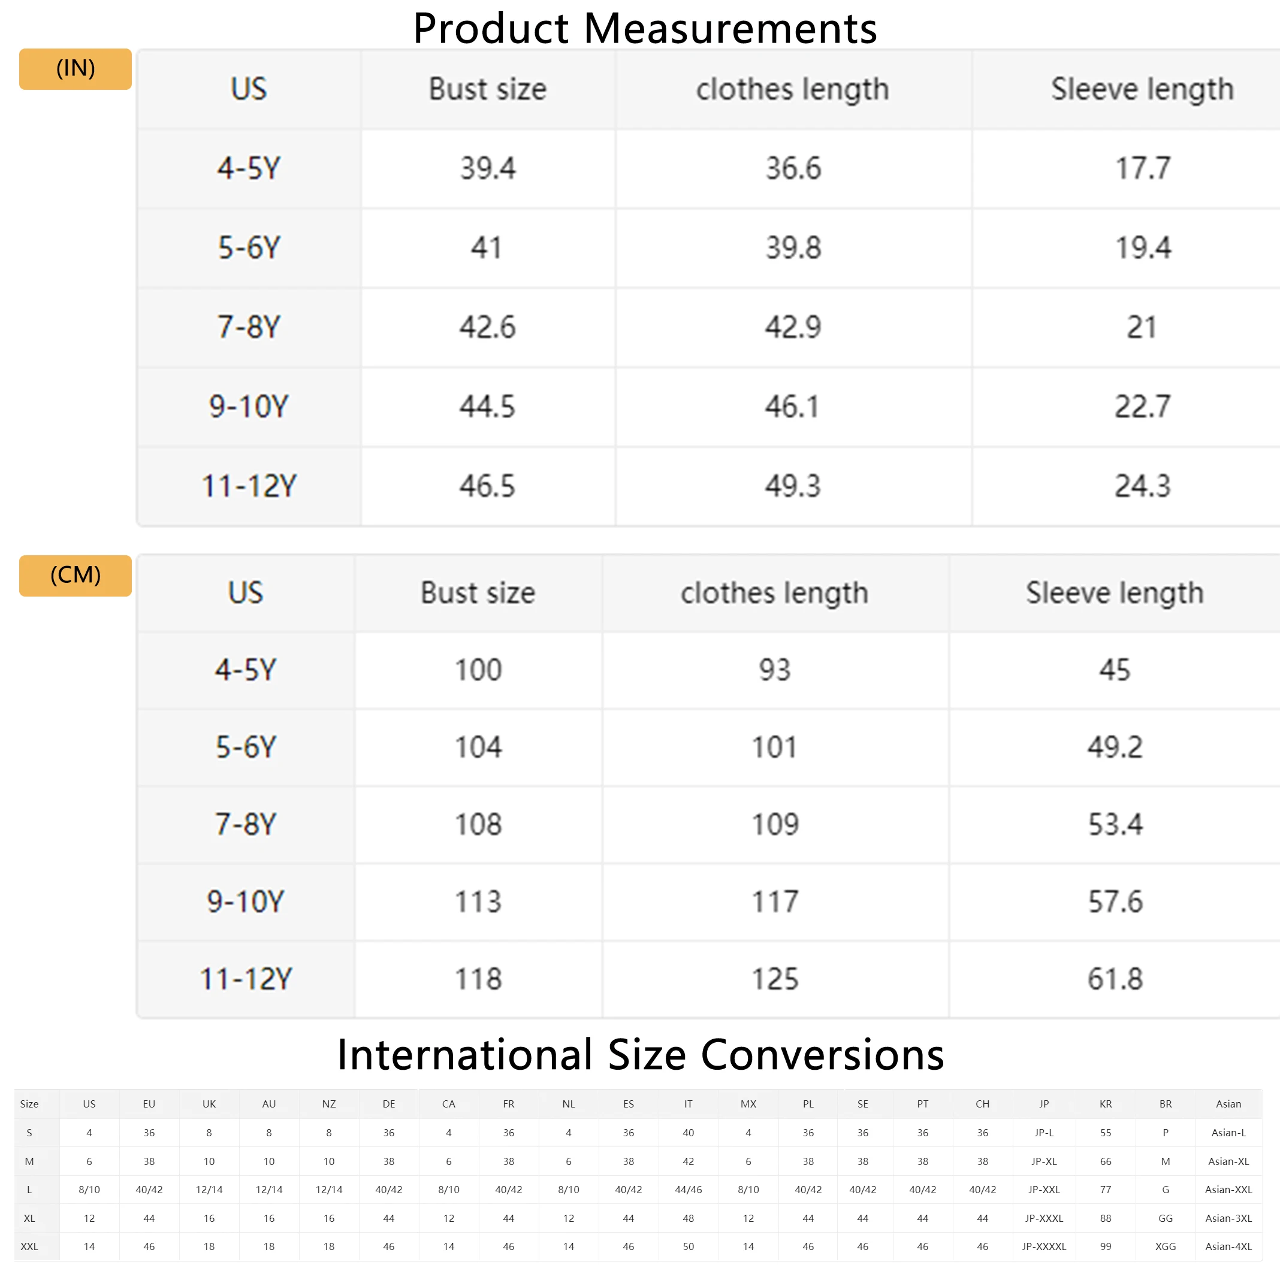
Task: Click the 46.5 bust size value
Action: 487,486
